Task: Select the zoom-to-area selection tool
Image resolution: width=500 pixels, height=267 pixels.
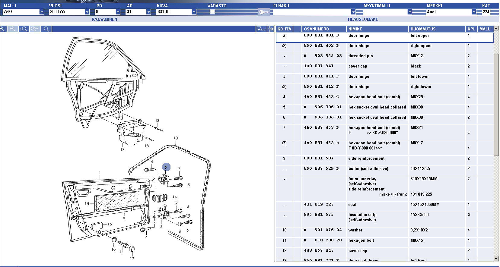Action: (x=24, y=29)
